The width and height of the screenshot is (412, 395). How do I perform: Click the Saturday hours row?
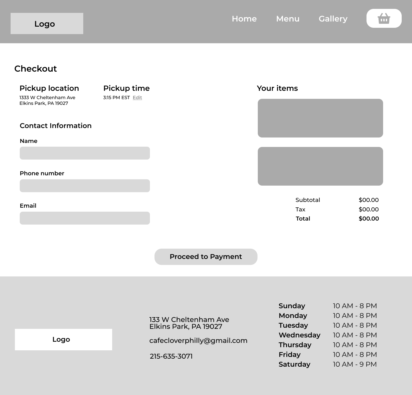pos(328,364)
